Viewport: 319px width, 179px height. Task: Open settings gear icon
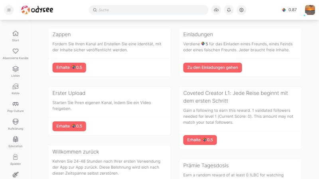[241, 10]
